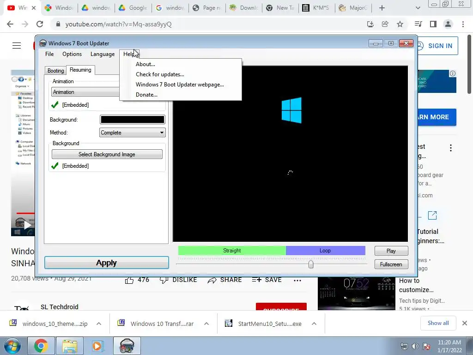Open the video more-actions ellipsis
Image resolution: width=473 pixels, height=355 pixels.
[297, 281]
